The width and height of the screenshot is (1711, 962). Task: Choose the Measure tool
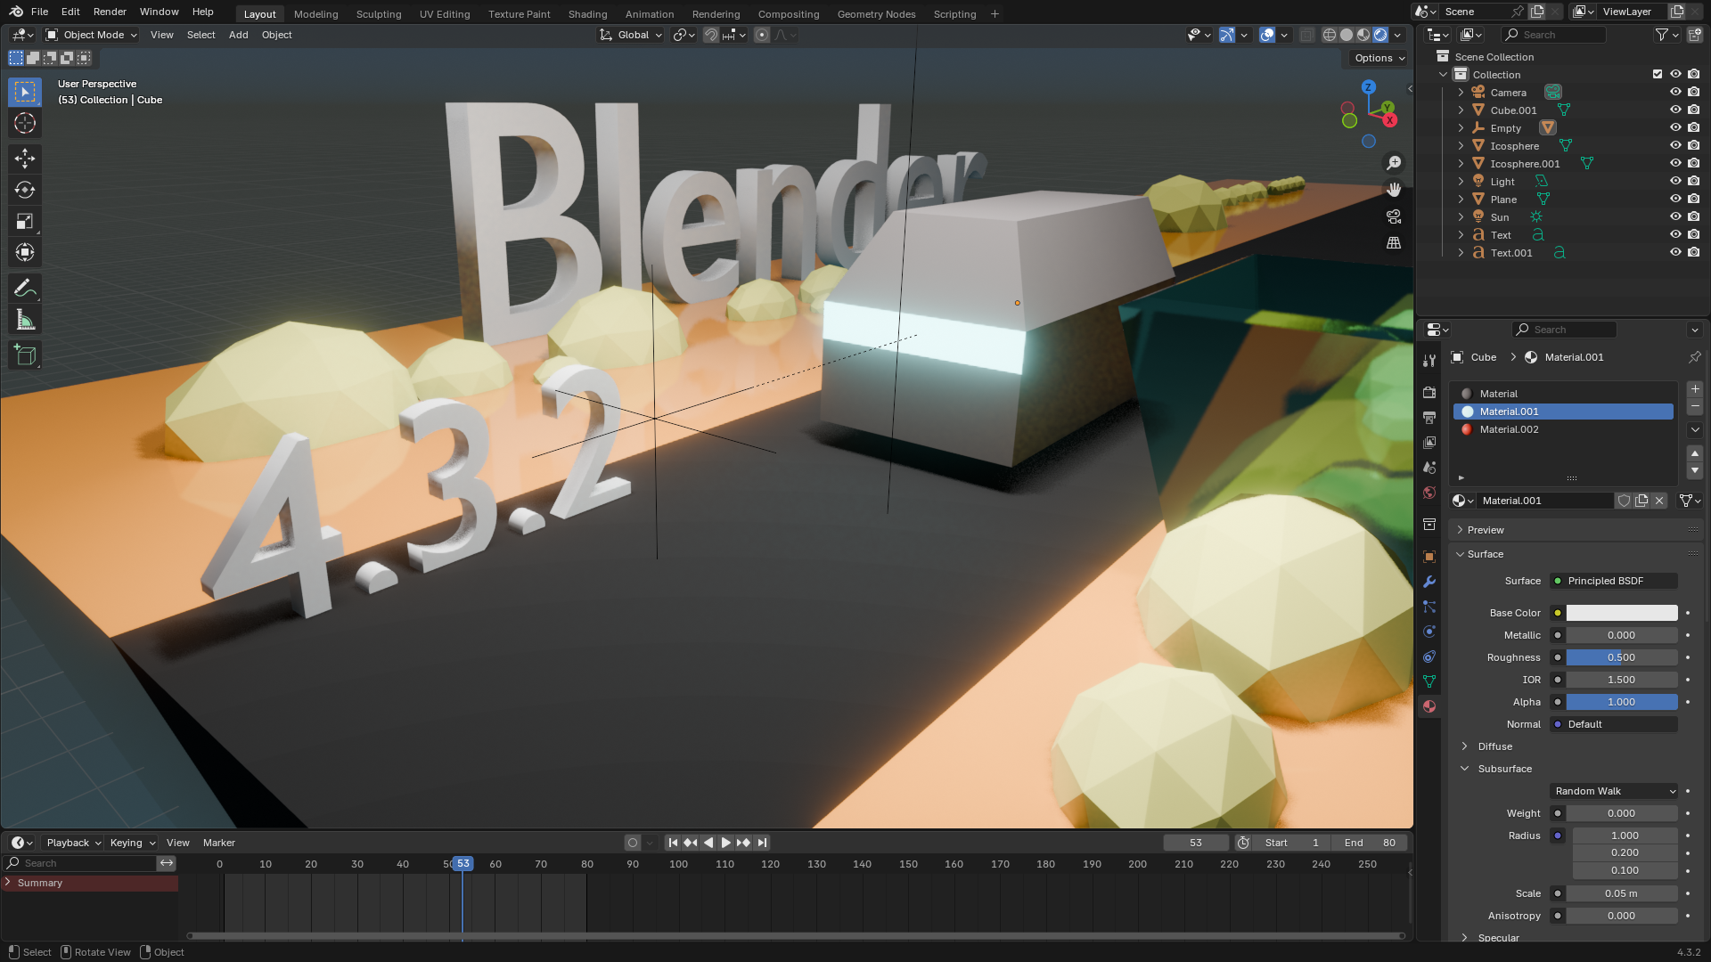(25, 320)
